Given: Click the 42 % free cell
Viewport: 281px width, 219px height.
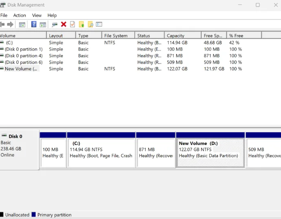Looking at the screenshot, I should [x=234, y=42].
